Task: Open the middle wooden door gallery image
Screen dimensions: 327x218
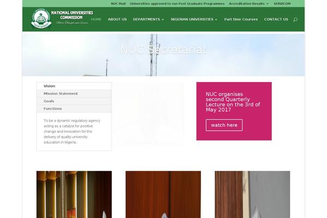Action: [x=163, y=195]
